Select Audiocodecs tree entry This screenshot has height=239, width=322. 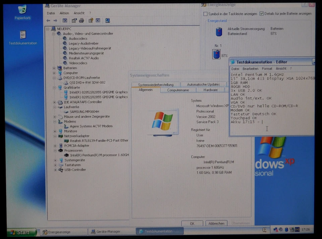78,39
